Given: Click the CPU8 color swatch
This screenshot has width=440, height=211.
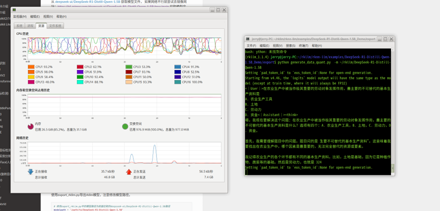Looking at the screenshot, I should click(178, 72).
